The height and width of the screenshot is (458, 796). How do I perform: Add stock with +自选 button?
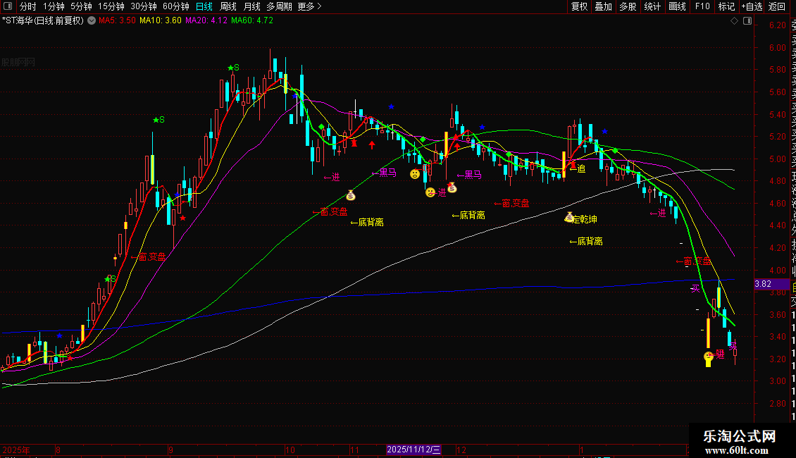click(x=752, y=6)
